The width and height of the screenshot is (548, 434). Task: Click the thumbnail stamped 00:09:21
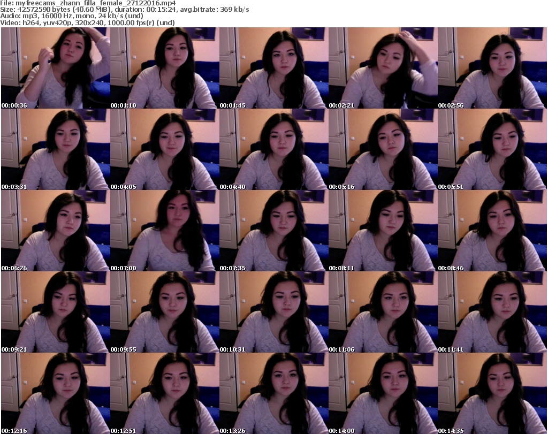point(55,312)
